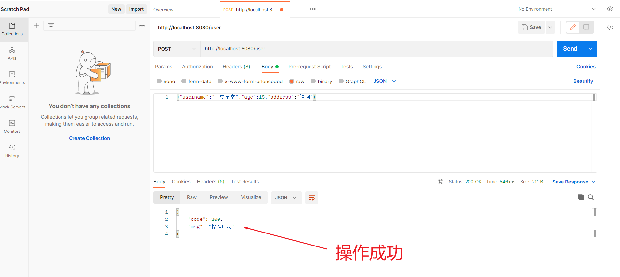Open the code snippet icon

click(x=610, y=27)
